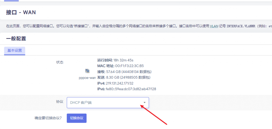The image size is (272, 129).
Task: Switch to the 基本设置 tab
Action: [15, 51]
